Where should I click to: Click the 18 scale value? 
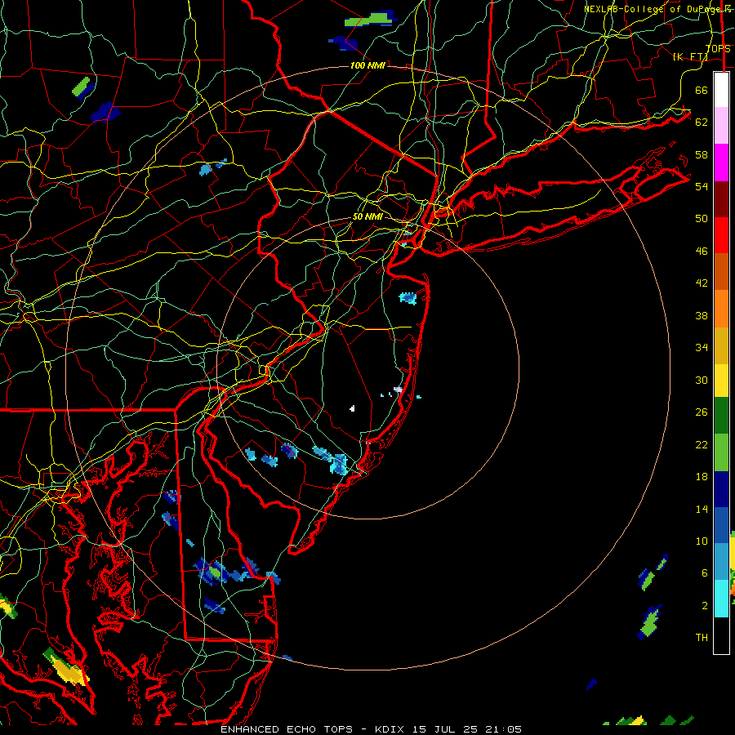[x=702, y=477]
